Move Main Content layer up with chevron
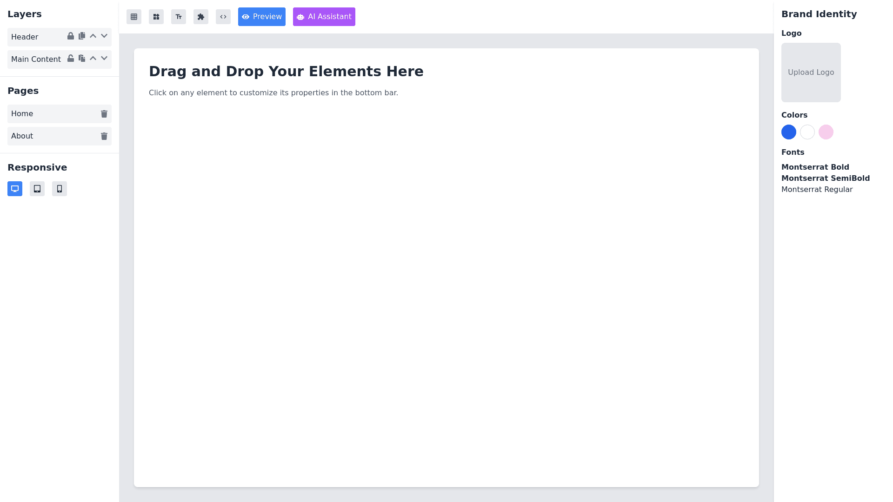 (x=93, y=59)
